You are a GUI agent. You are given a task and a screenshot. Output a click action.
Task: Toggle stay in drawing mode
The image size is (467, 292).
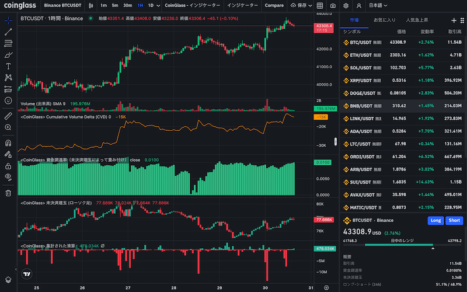(x=8, y=154)
